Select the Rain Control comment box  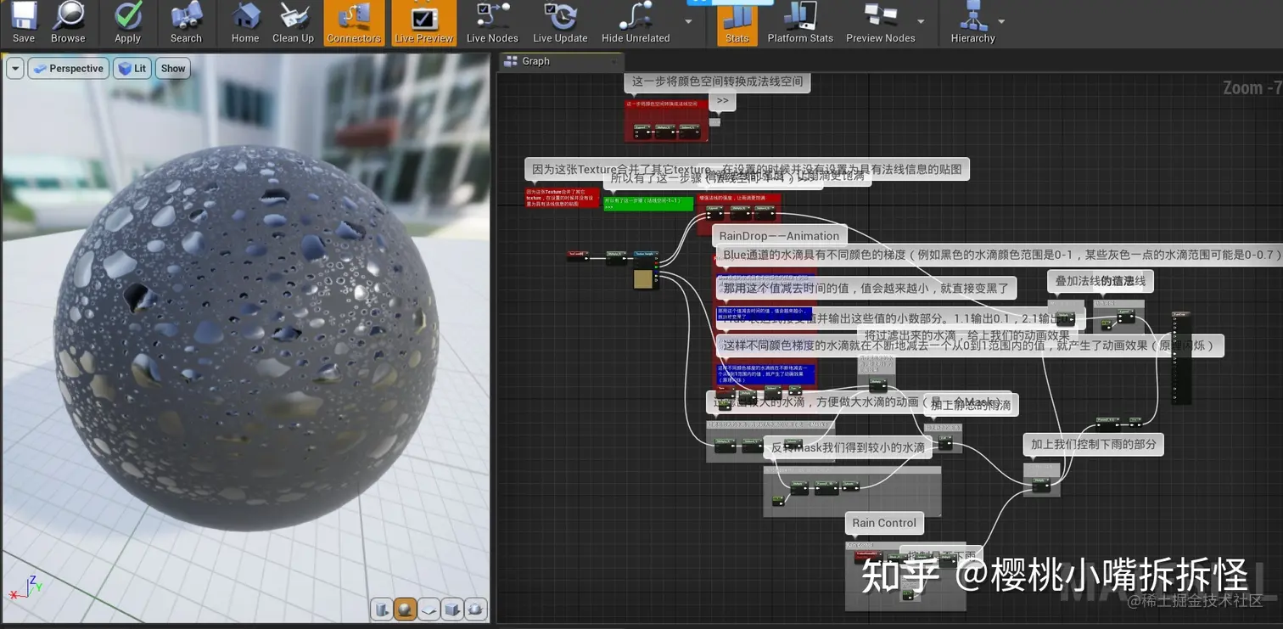884,523
